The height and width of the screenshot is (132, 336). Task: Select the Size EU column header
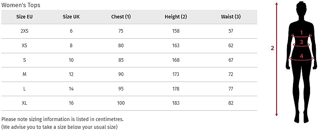coord(25,17)
